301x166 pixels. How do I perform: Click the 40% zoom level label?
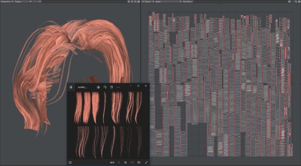click(x=112, y=162)
